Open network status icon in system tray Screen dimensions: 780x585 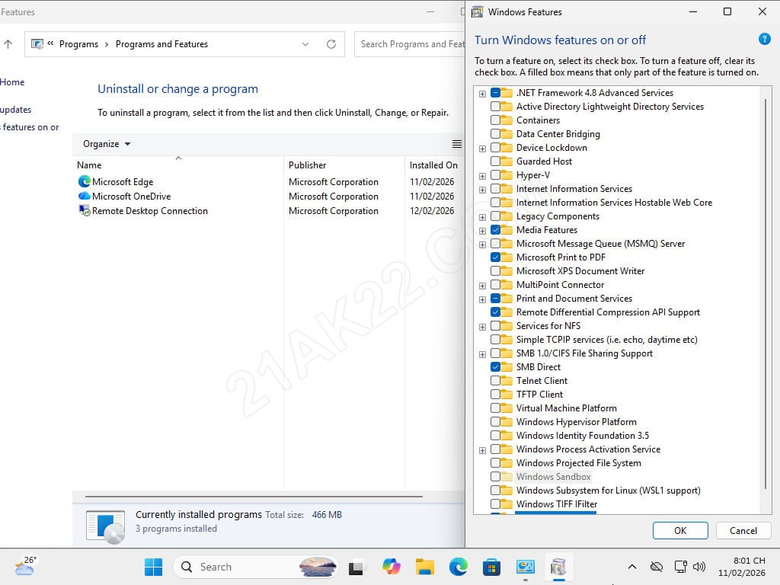[680, 567]
